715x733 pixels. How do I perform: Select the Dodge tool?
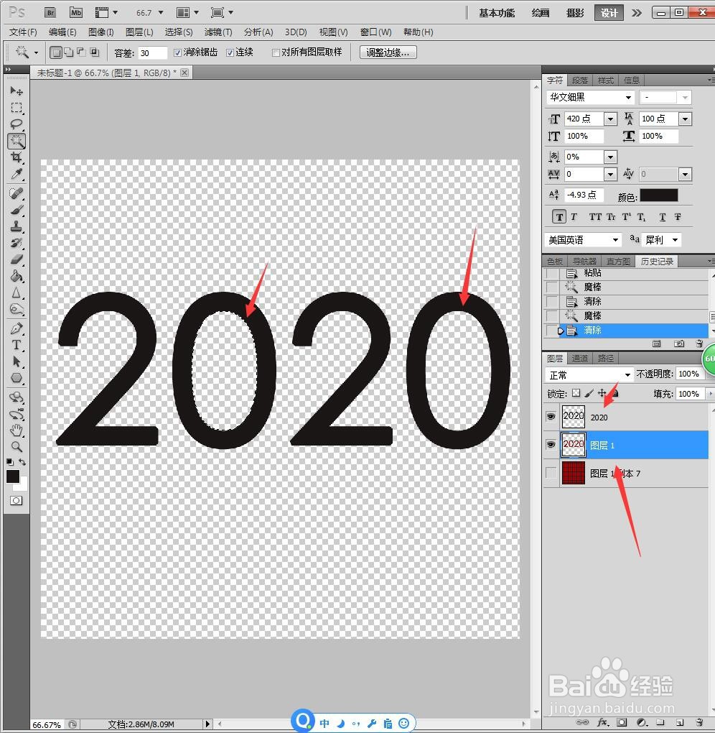pos(17,309)
